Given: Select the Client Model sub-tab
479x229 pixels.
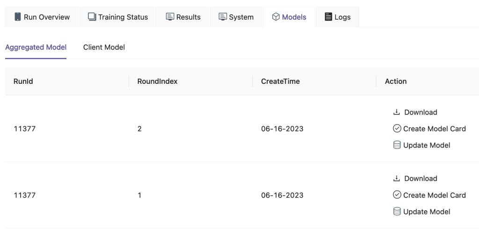Looking at the screenshot, I should click(x=104, y=47).
